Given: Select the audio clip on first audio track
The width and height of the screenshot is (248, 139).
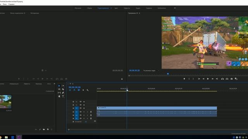Looking at the screenshot, I should 157,112.
